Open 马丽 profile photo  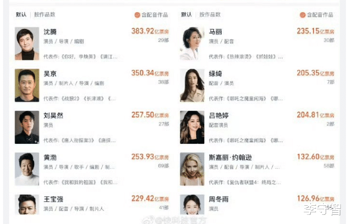pos(192,44)
